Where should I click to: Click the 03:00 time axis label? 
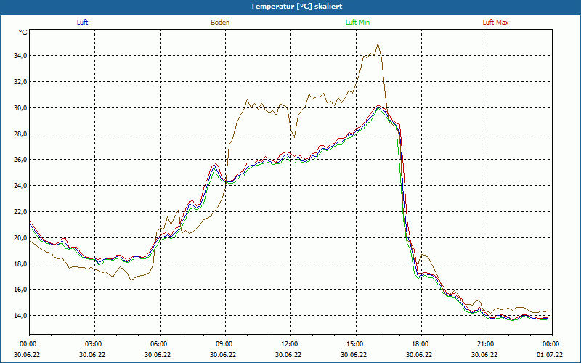[x=94, y=344]
